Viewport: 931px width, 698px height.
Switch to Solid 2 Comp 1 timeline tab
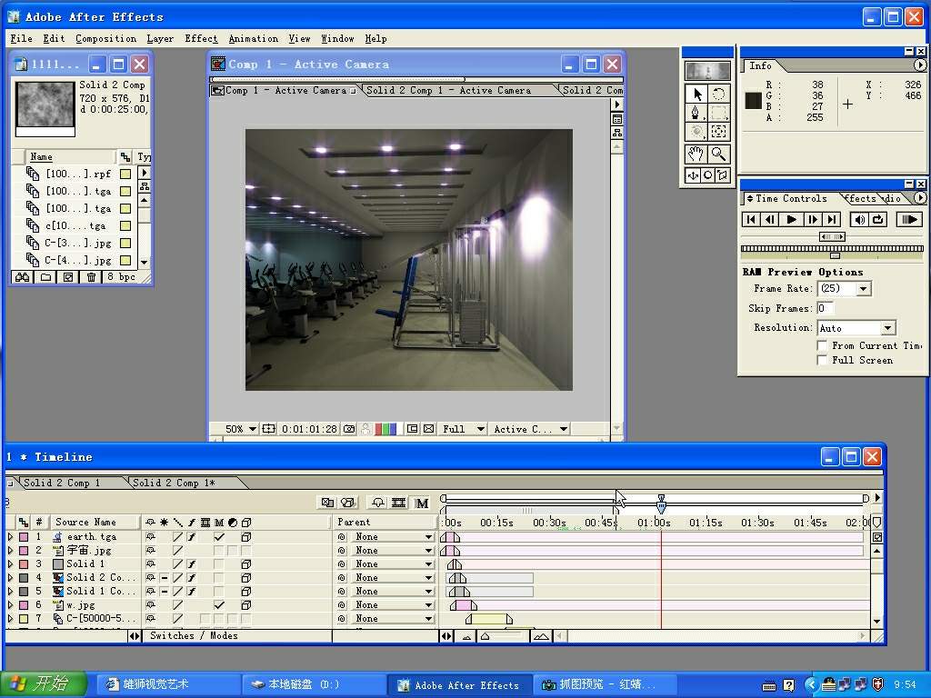pyautogui.click(x=62, y=483)
